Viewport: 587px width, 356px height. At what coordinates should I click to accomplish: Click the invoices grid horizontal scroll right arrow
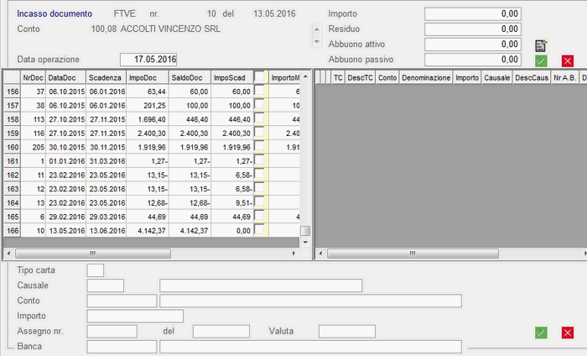click(x=293, y=254)
